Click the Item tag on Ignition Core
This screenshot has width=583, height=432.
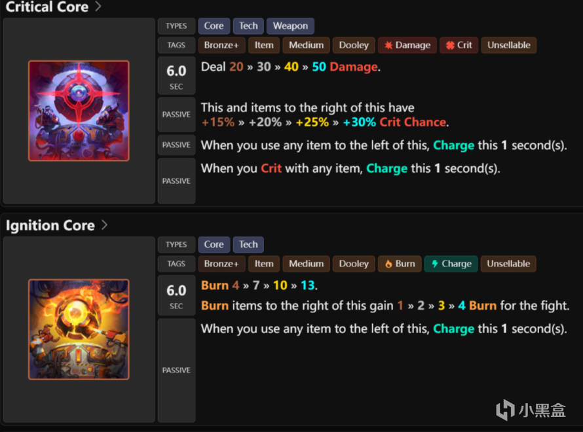tap(264, 264)
